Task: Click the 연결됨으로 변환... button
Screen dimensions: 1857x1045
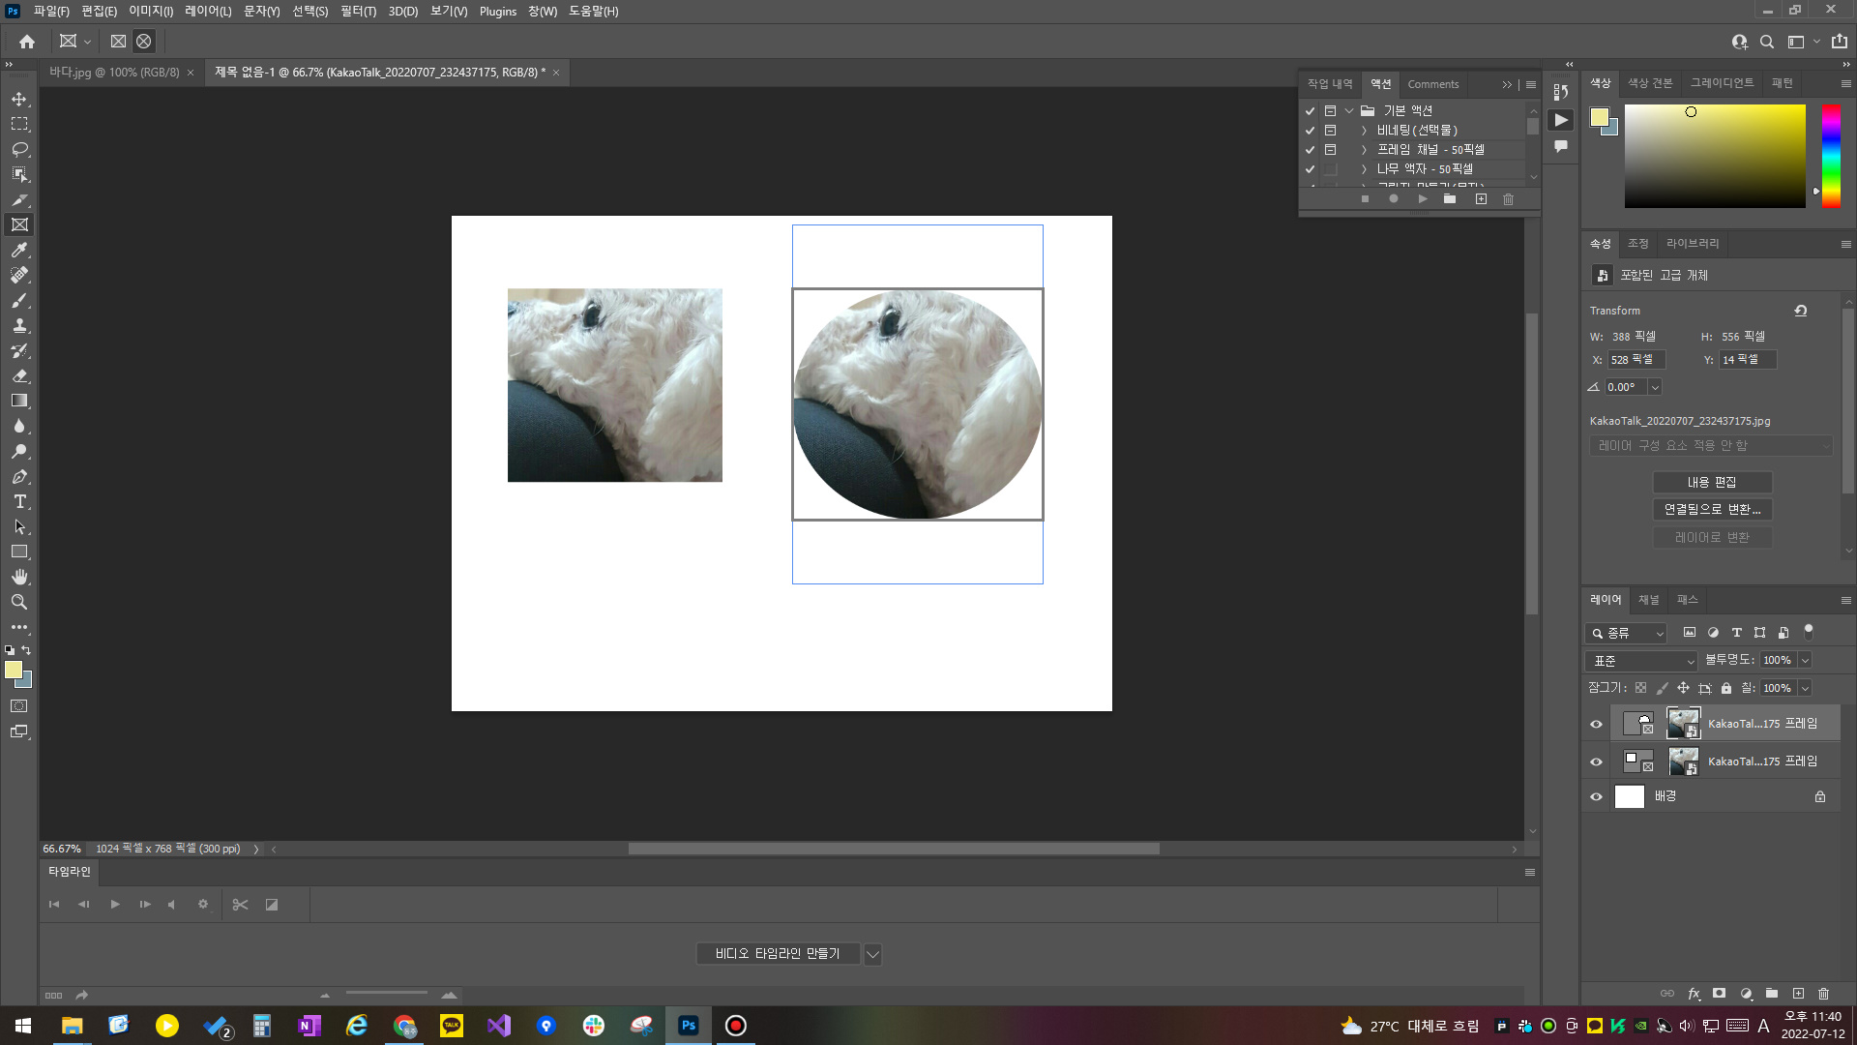Action: pos(1712,510)
